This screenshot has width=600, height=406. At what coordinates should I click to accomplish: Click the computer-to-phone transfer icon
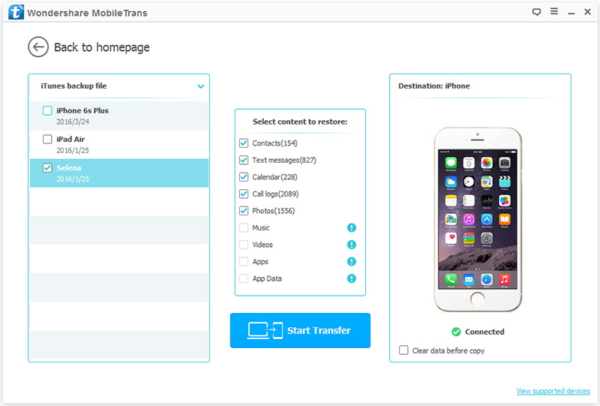(265, 330)
